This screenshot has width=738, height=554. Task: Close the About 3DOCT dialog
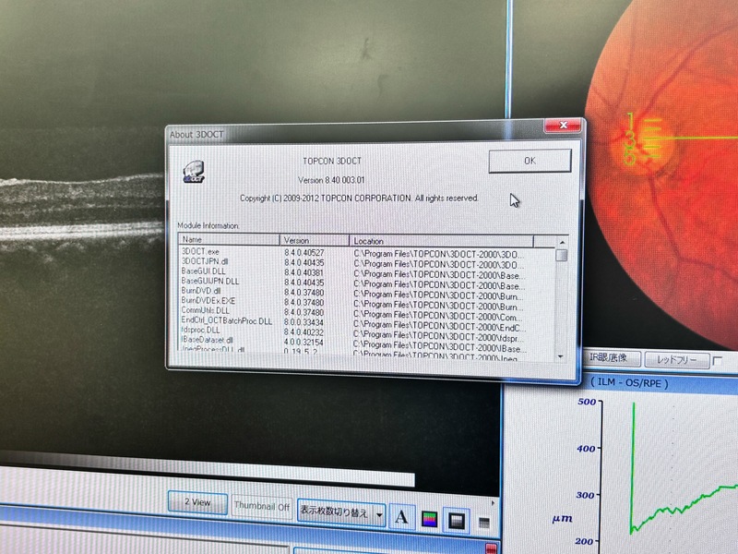coord(561,126)
